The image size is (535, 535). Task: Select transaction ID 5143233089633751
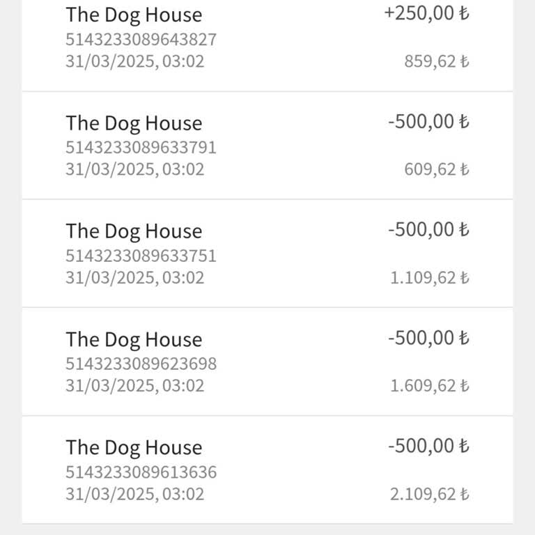(x=141, y=256)
